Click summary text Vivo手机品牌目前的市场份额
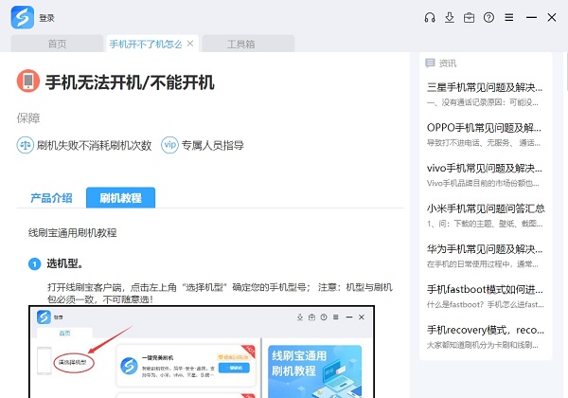This screenshot has width=568, height=398. click(x=483, y=183)
